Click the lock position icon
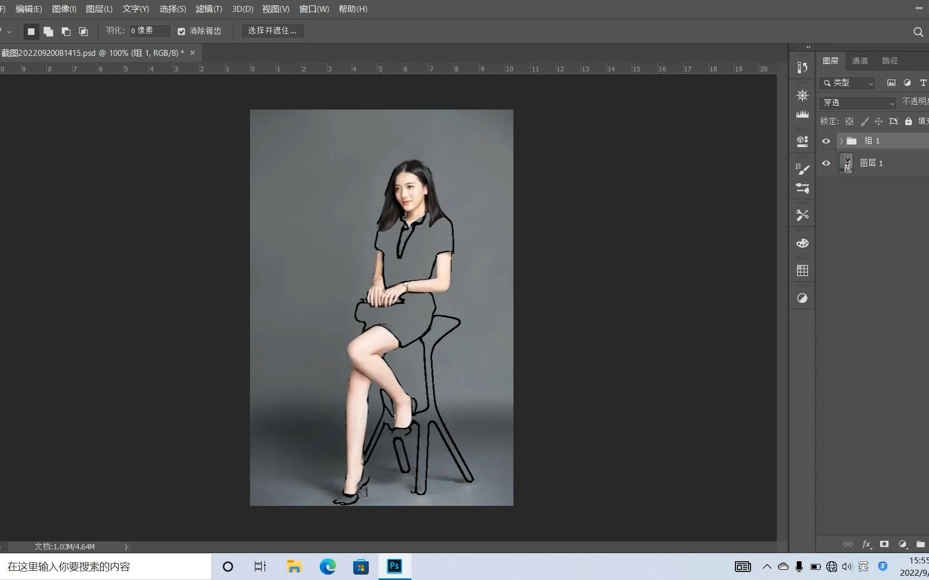 click(x=878, y=121)
